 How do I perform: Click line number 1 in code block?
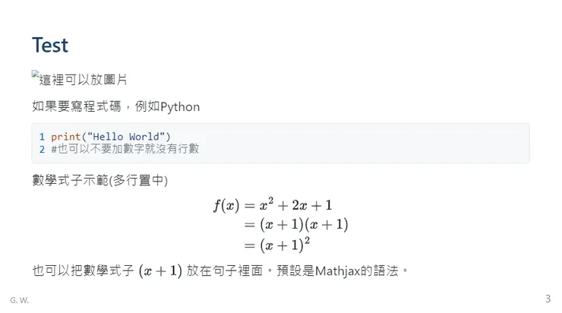pyautogui.click(x=43, y=137)
